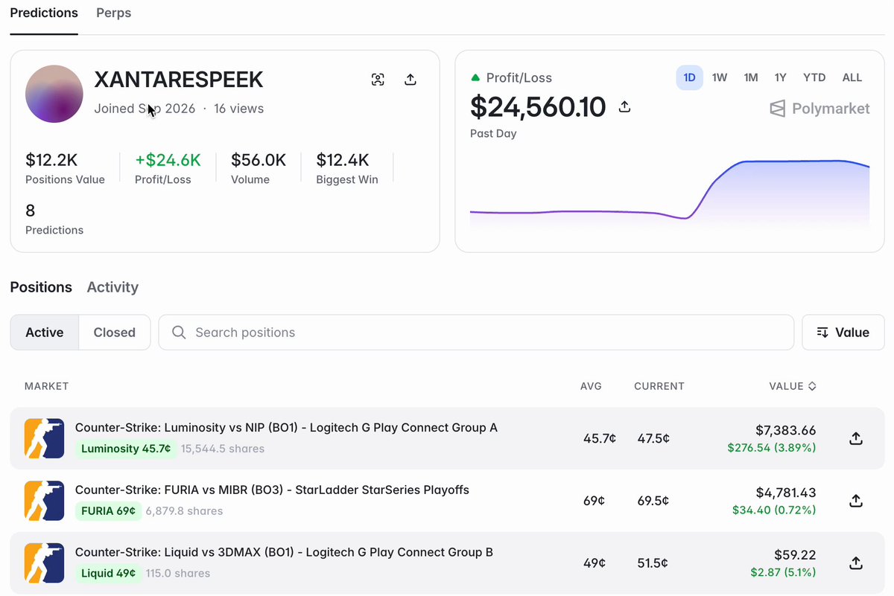Image resolution: width=894 pixels, height=596 pixels.
Task: Select the 1M time range
Action: (x=751, y=77)
